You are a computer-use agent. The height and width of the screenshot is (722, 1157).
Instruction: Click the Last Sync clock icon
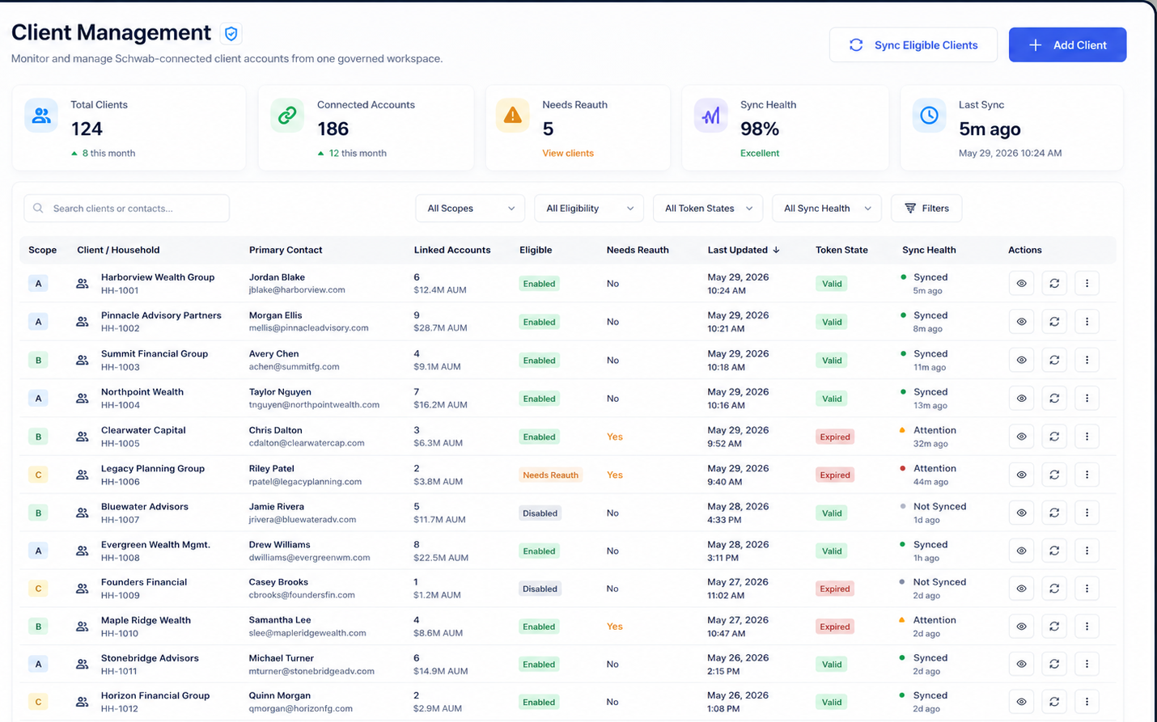(x=929, y=116)
